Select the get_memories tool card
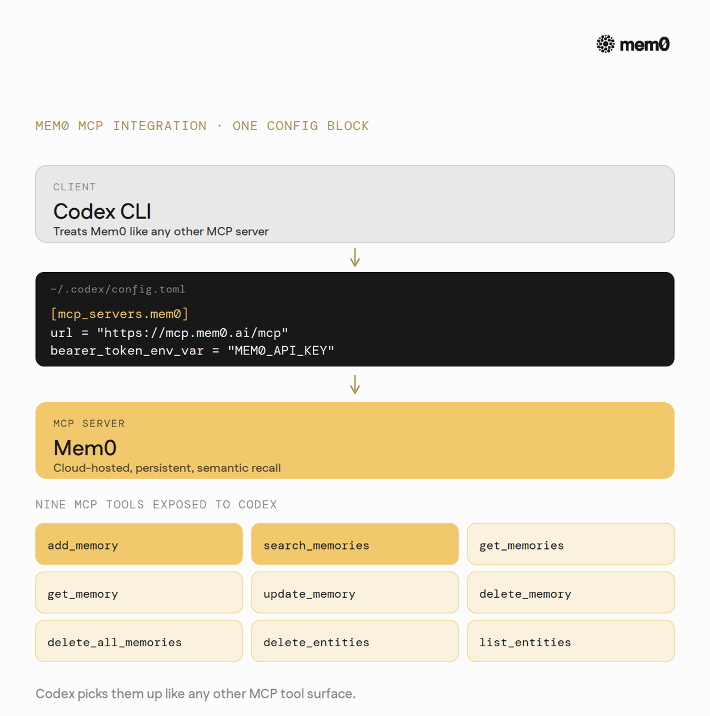This screenshot has height=716, width=710. (571, 544)
